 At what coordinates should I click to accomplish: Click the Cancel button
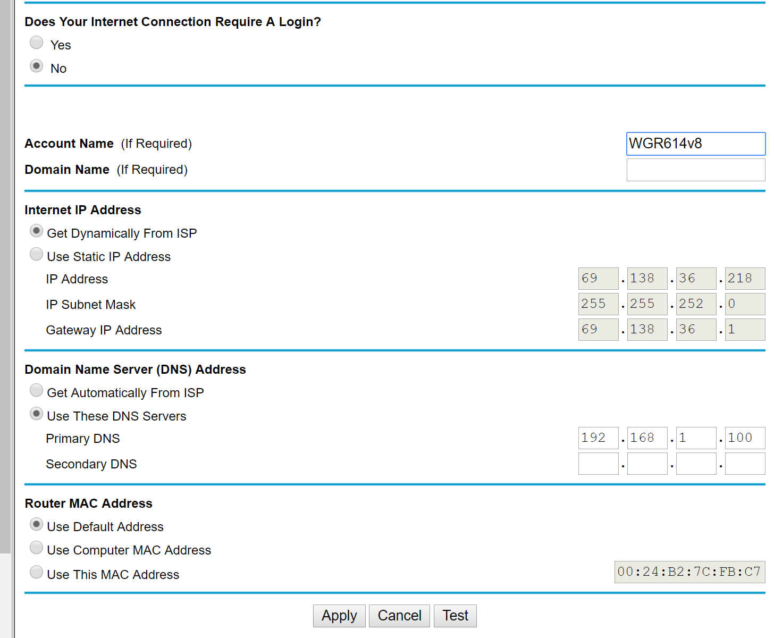click(399, 616)
